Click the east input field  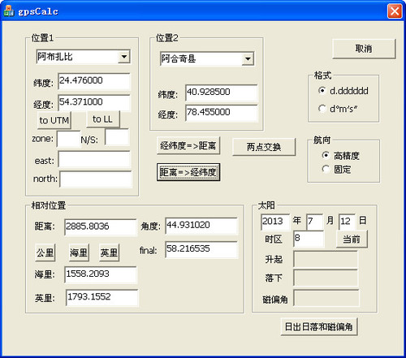pyautogui.click(x=94, y=159)
